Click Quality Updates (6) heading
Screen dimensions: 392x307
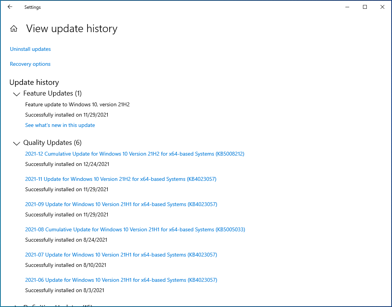[x=52, y=143]
